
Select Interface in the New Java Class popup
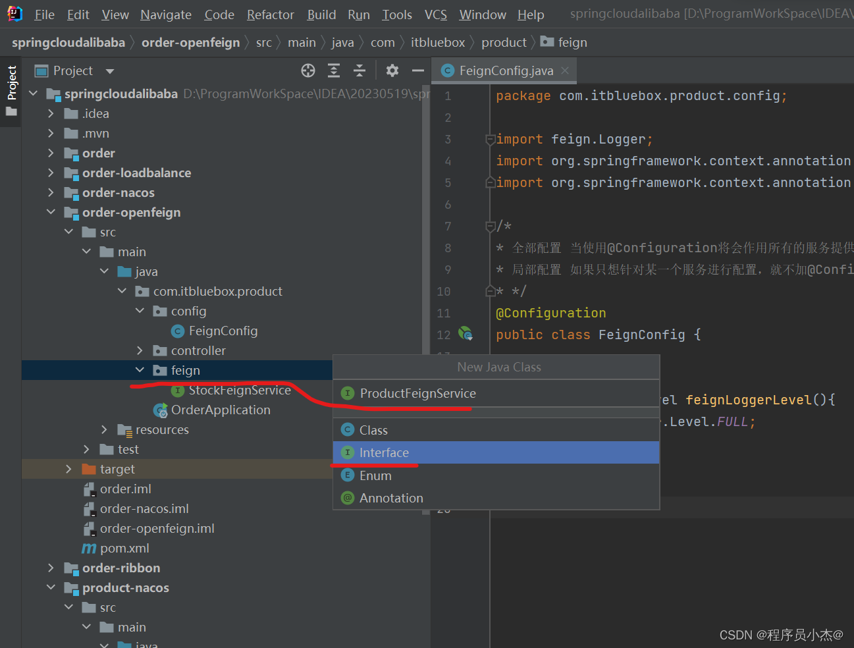tap(496, 452)
